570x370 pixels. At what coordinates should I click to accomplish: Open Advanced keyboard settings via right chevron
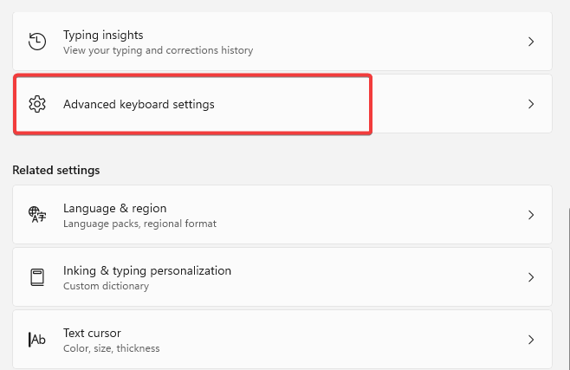tap(532, 104)
